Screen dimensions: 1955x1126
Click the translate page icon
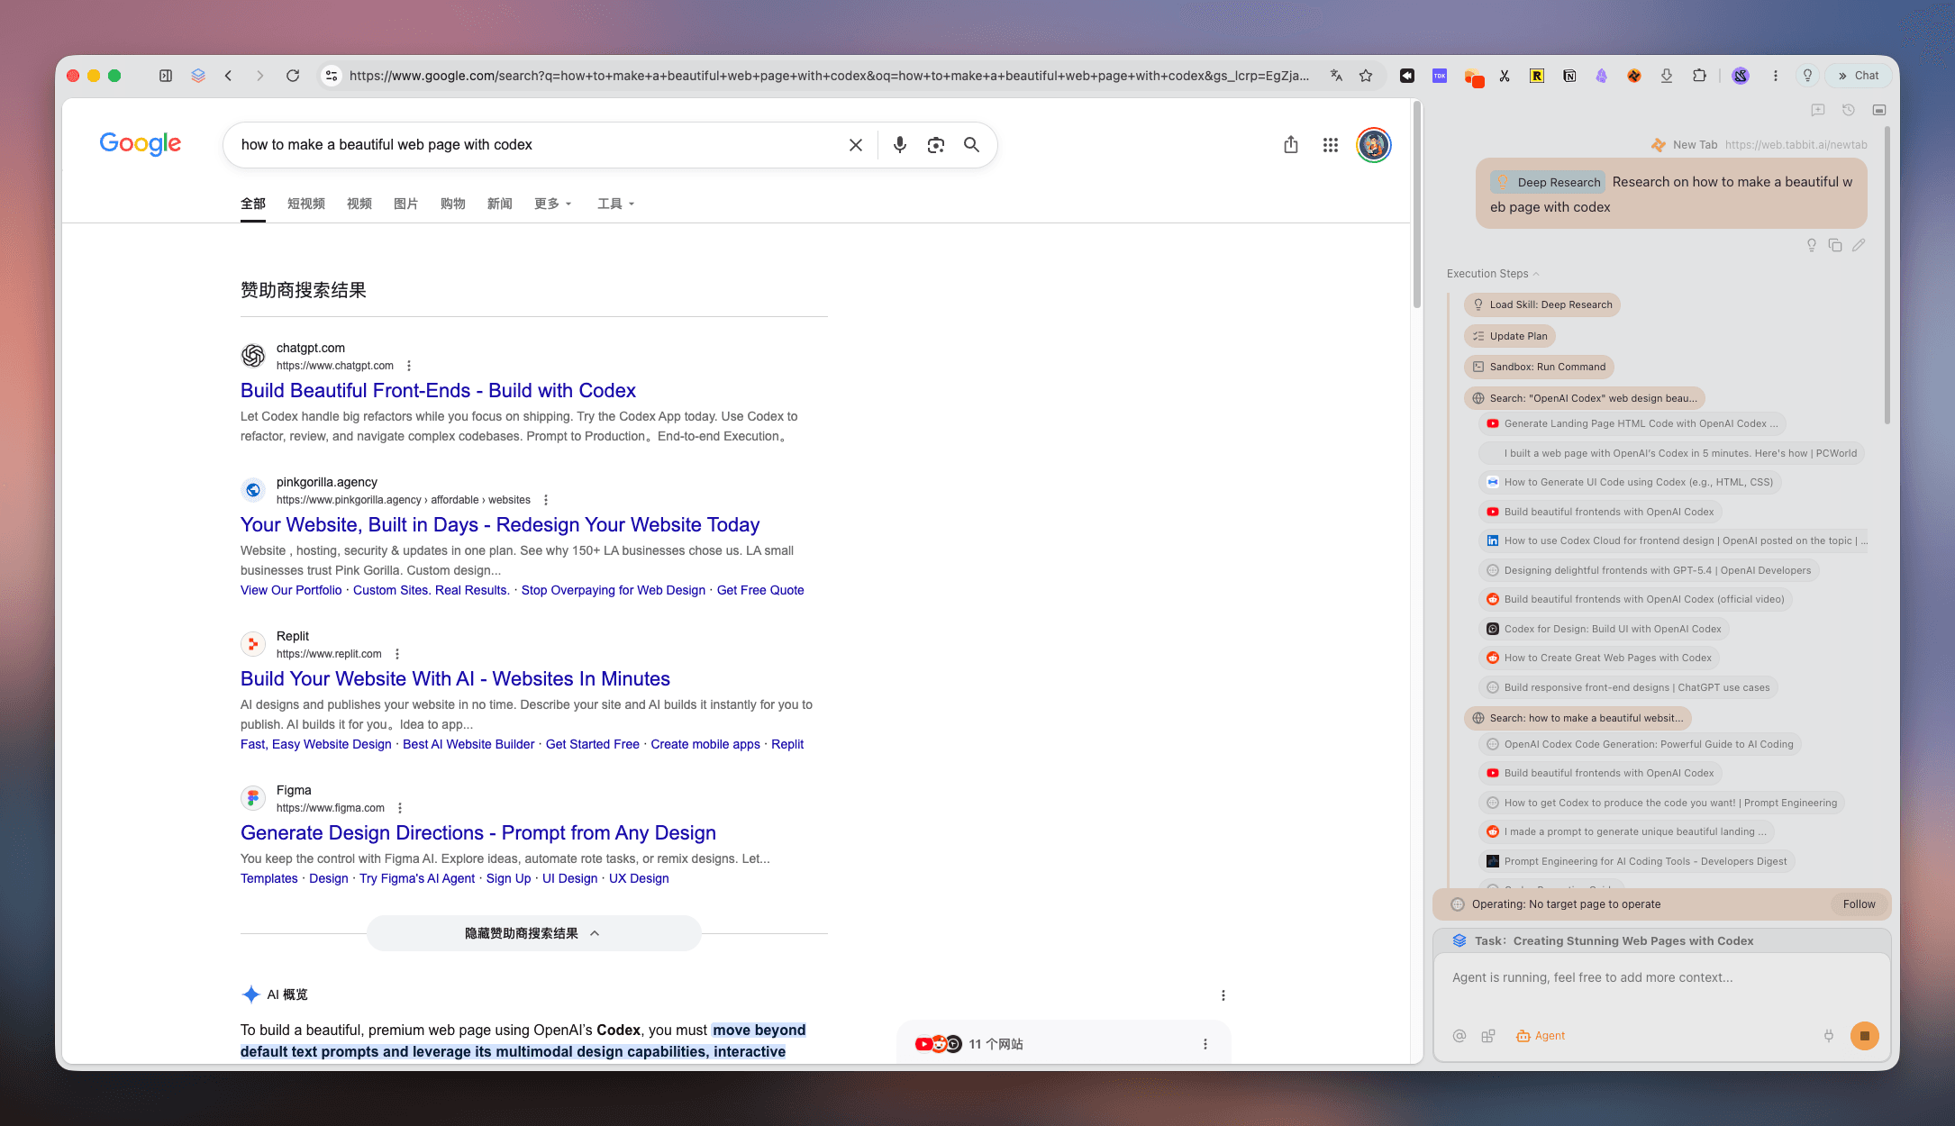[1336, 76]
